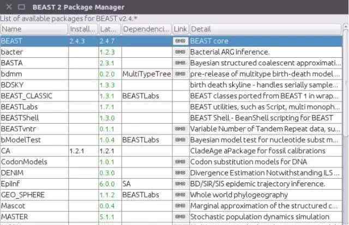The width and height of the screenshot is (349, 225).
Task: Click 'CladeAge aPackage for fossil calibrations' detail
Action: 258,151
